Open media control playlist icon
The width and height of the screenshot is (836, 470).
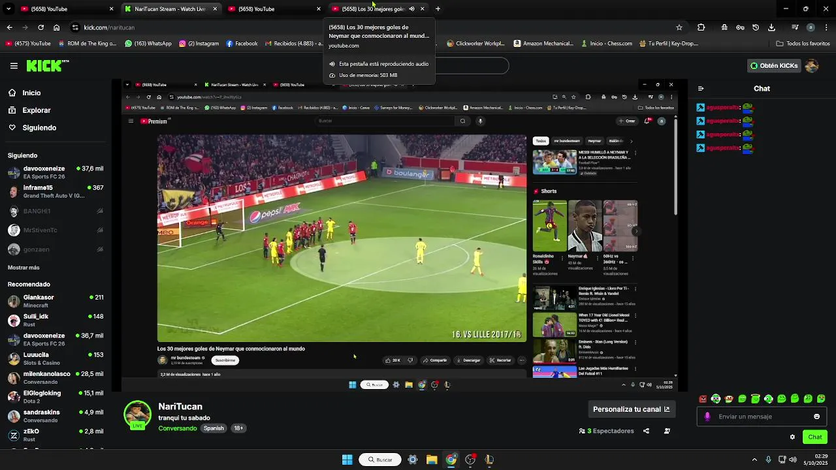point(795,27)
